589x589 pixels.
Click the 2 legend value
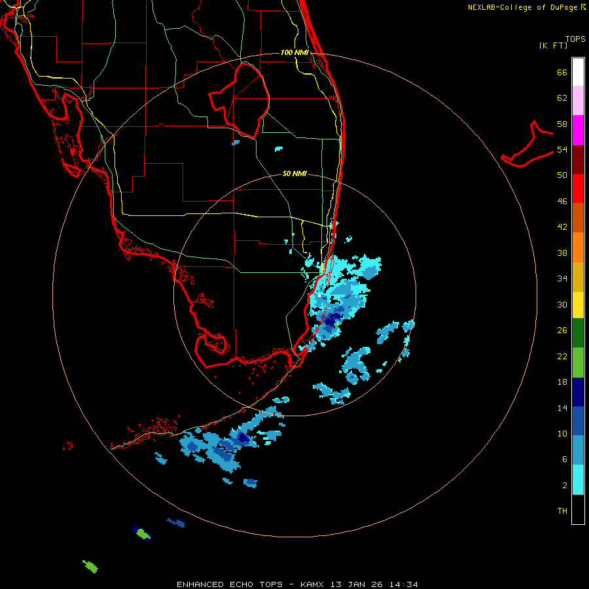click(565, 485)
